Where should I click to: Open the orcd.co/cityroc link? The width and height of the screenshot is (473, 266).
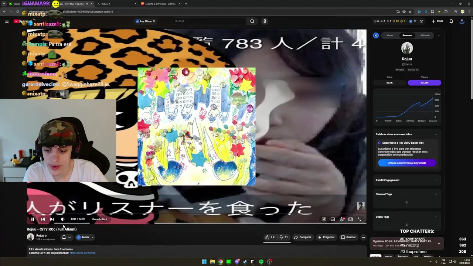click(82, 253)
